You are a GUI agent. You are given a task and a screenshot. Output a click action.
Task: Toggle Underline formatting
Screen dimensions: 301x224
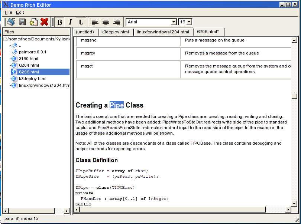click(81, 22)
